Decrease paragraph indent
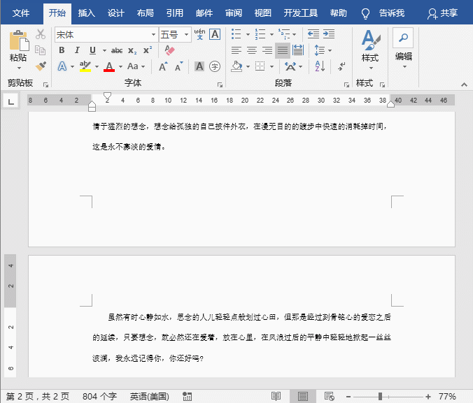Viewport: 473px width, 403px height. (313, 34)
